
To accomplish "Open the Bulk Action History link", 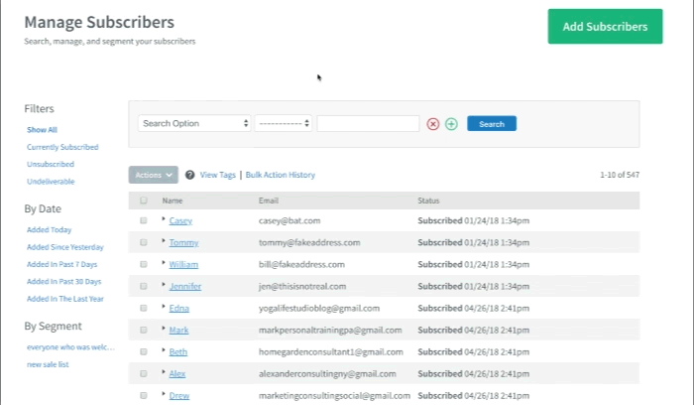I will point(281,175).
